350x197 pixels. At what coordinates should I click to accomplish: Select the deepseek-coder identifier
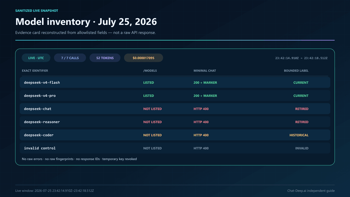tap(39, 135)
